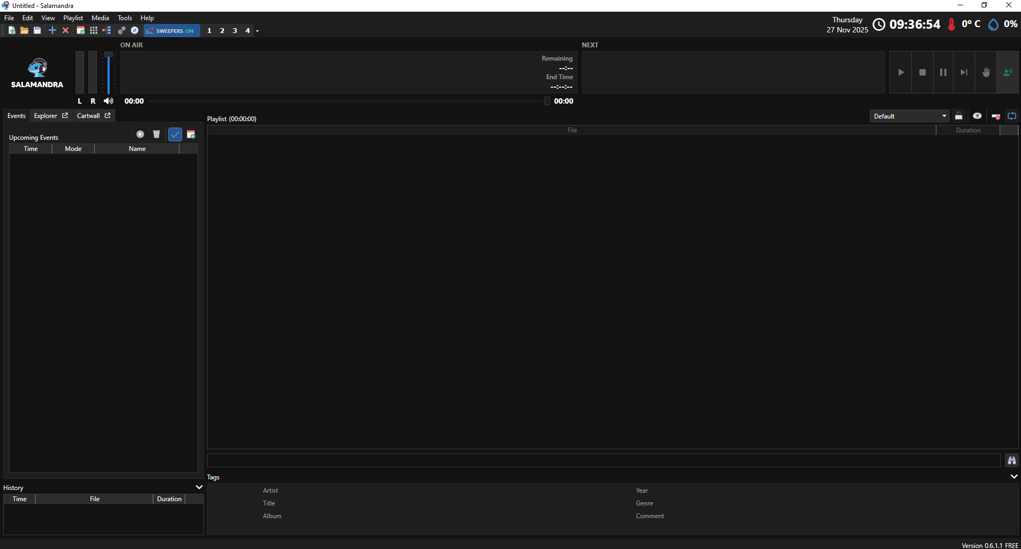Click the binoculars search icon
This screenshot has height=549, width=1021.
tap(1011, 460)
